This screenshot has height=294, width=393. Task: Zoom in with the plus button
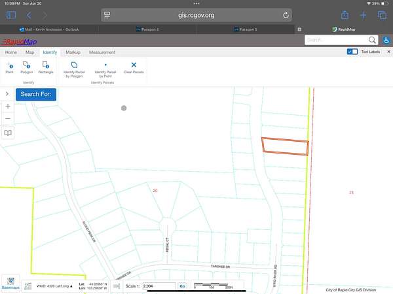tap(8, 106)
